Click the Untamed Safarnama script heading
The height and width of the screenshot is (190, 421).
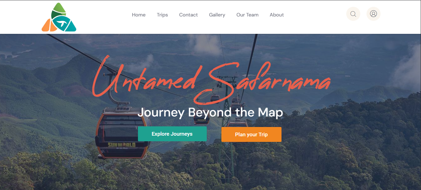[211, 80]
